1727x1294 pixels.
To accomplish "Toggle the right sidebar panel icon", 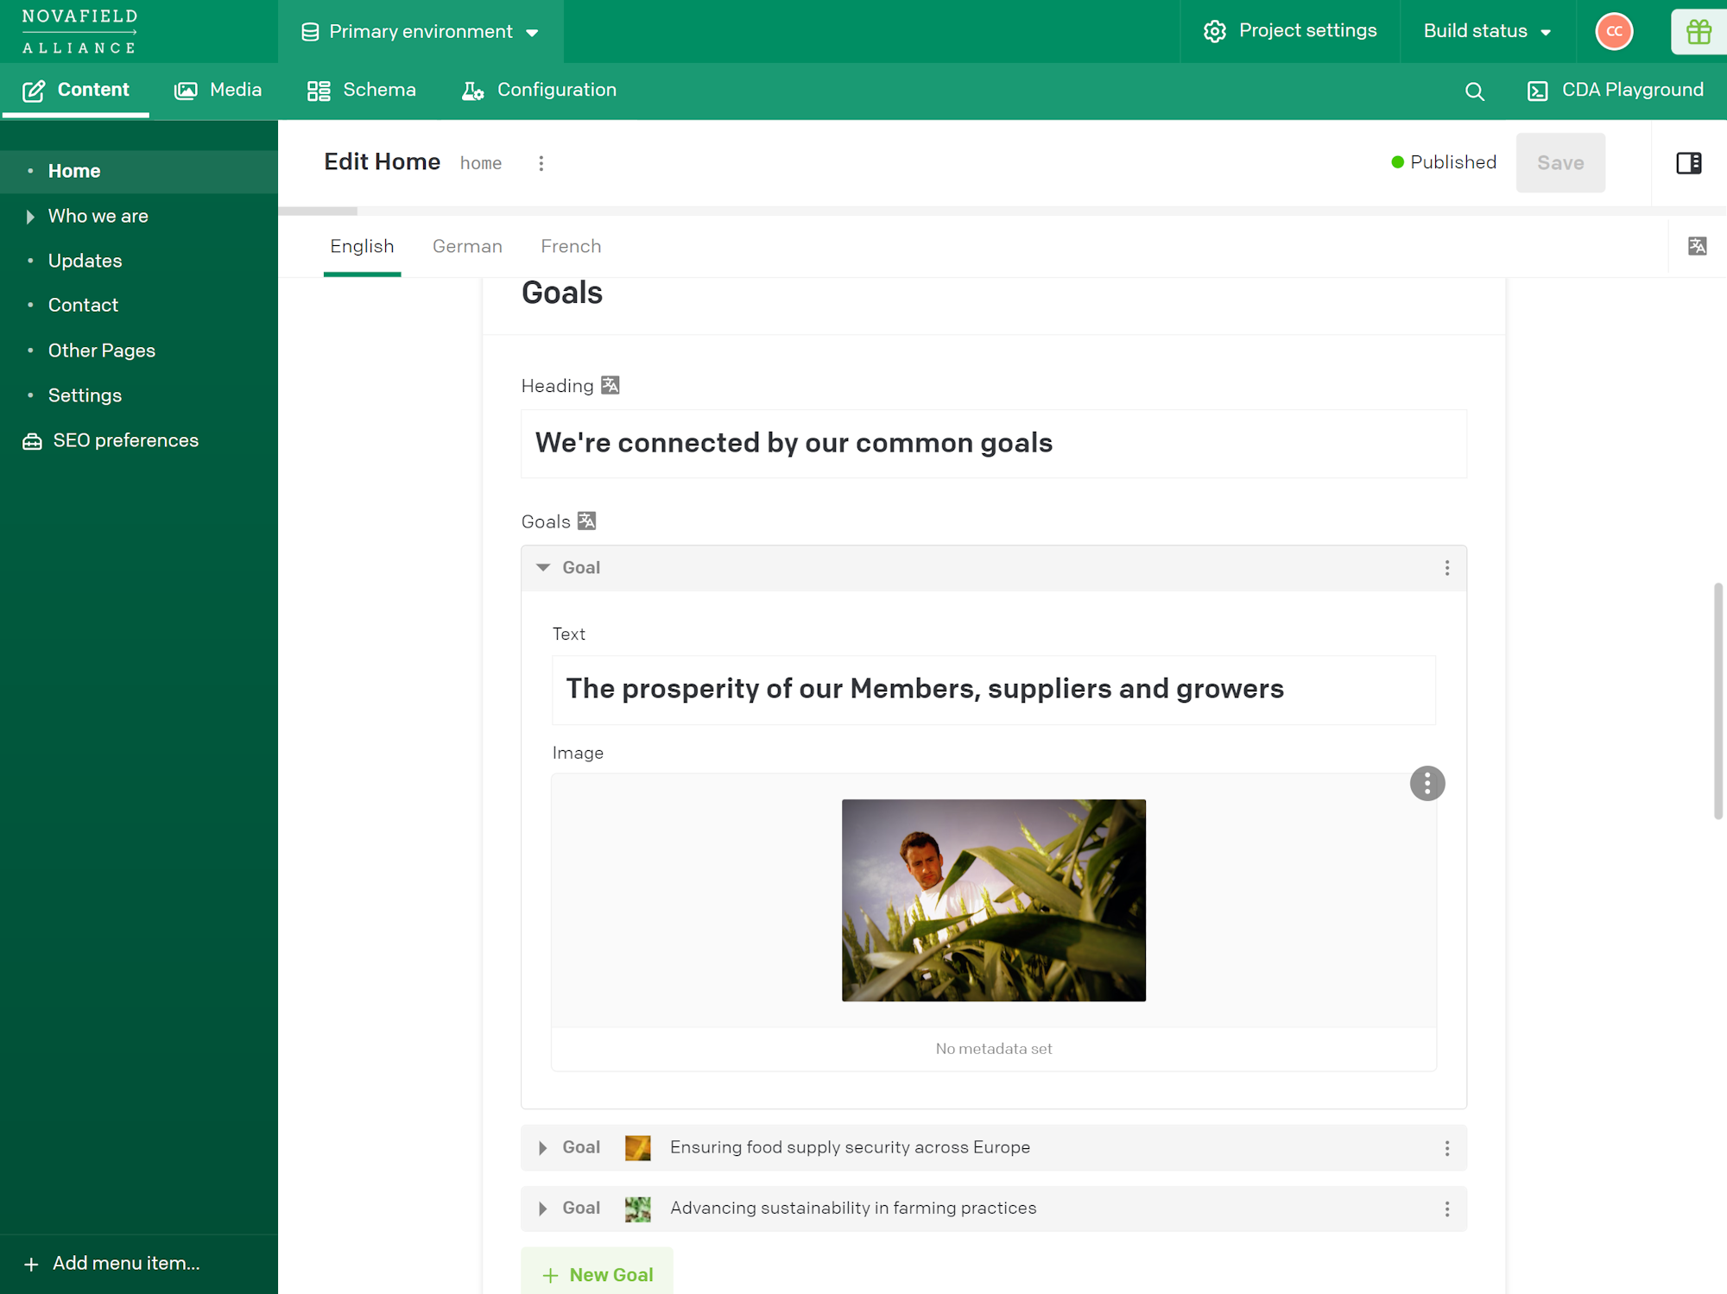I will pos(1688,163).
